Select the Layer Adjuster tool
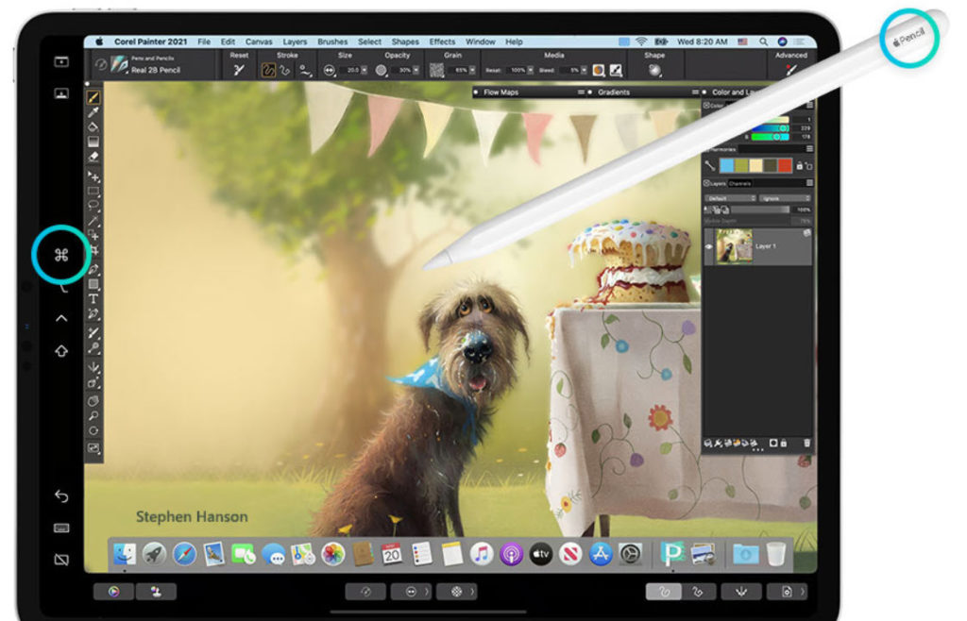 tap(93, 176)
